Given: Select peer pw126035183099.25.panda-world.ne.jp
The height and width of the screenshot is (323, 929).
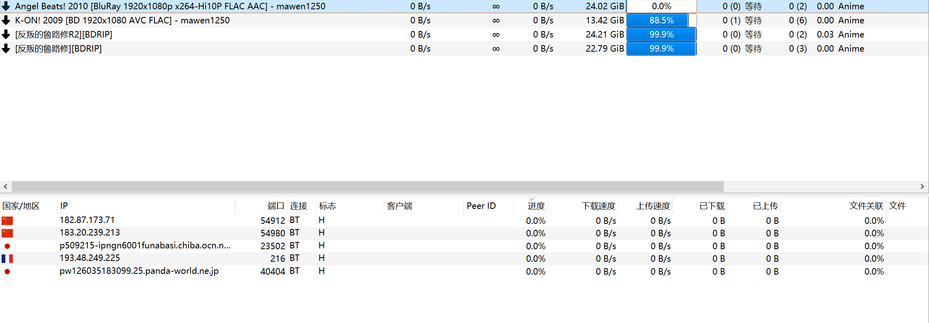Looking at the screenshot, I should coord(139,271).
